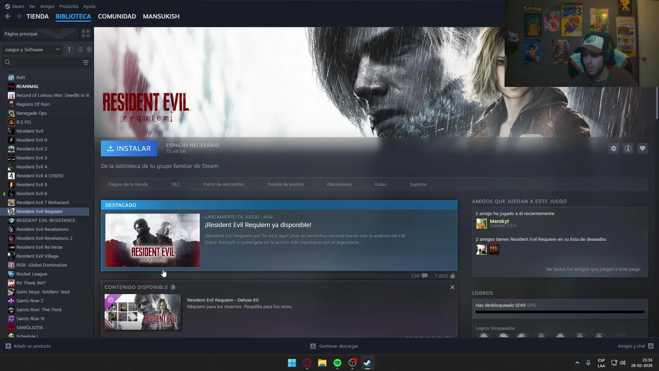Image resolution: width=659 pixels, height=371 pixels.
Task: Add game to favorites heart icon
Action: (x=643, y=148)
